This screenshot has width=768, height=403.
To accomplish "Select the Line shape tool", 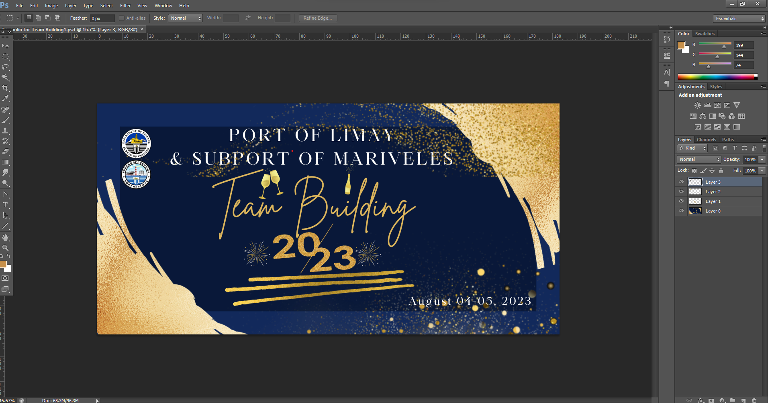I will [x=5, y=226].
